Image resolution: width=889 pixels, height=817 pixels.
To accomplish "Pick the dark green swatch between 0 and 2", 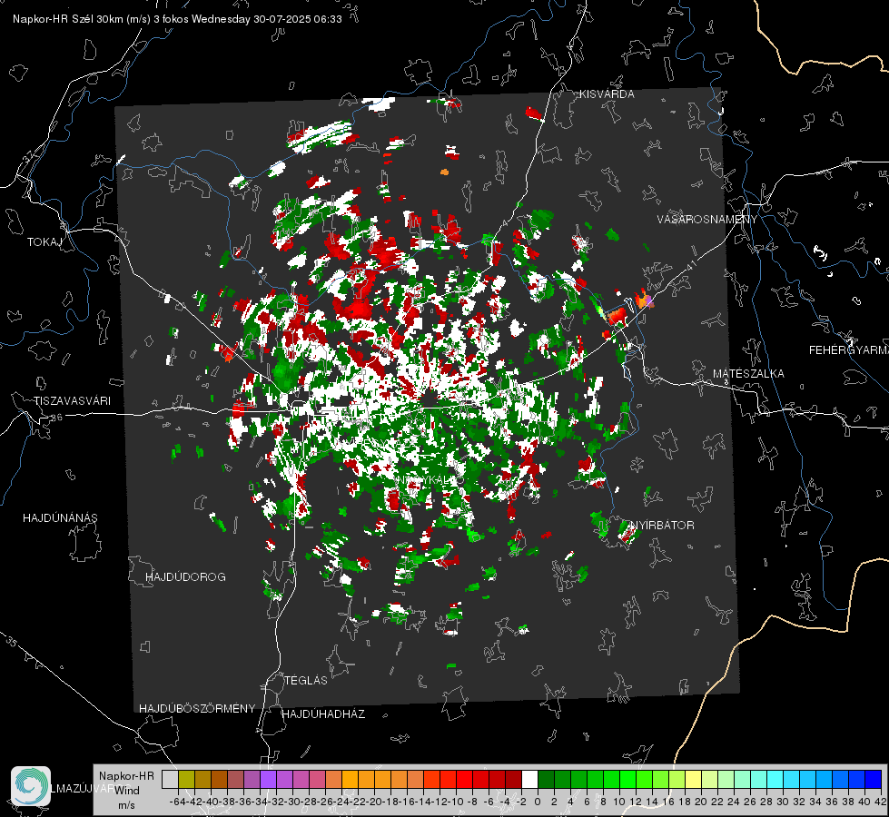I will pyautogui.click(x=546, y=779).
